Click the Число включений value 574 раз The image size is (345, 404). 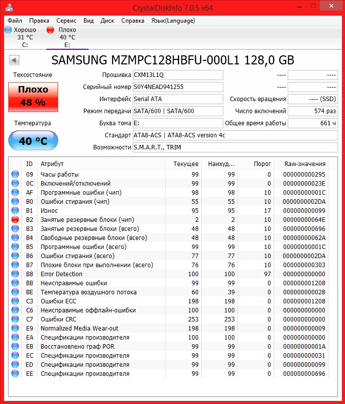(x=313, y=111)
